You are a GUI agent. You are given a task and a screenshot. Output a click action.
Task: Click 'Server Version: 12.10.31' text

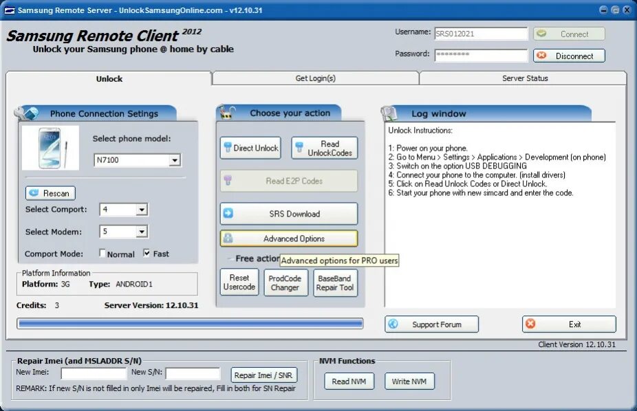click(151, 305)
